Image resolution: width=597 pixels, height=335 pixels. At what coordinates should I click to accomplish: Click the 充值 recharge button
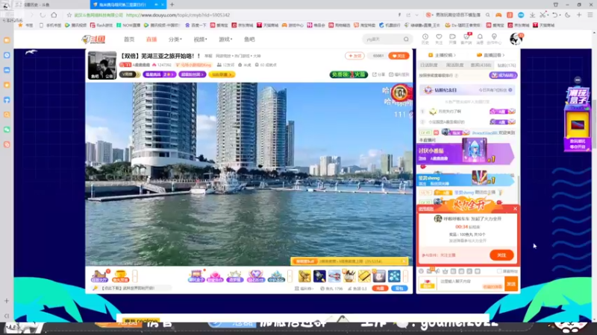[380, 289]
